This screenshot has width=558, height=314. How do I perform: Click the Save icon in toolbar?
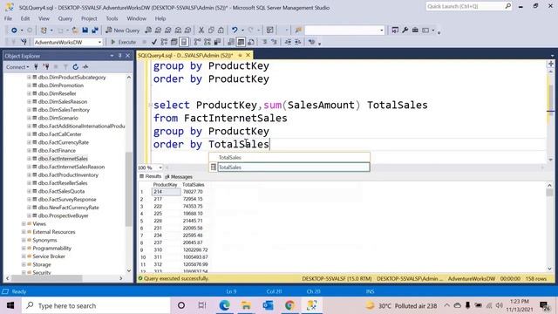coord(85,31)
